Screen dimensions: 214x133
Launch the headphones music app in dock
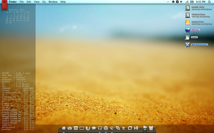[x=100, y=128]
